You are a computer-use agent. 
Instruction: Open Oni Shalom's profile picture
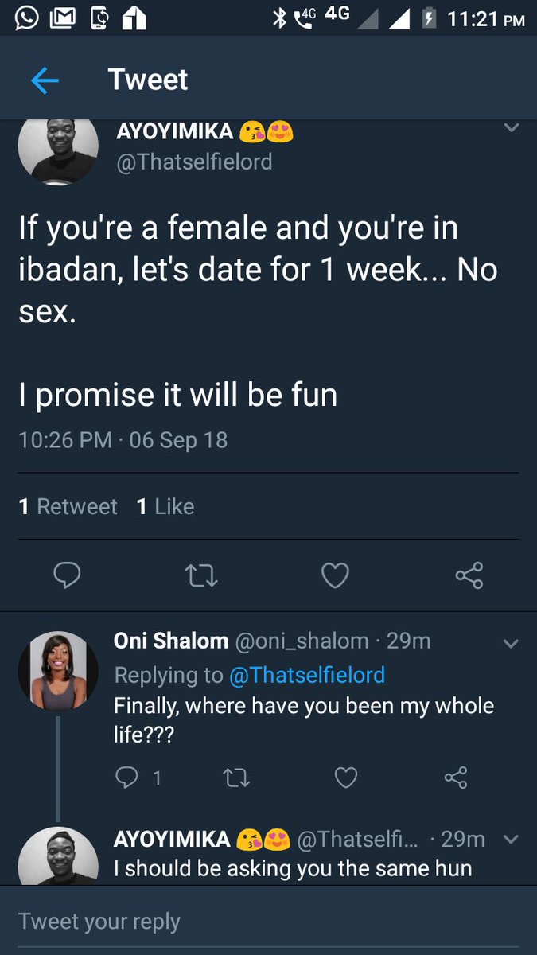coord(58,672)
